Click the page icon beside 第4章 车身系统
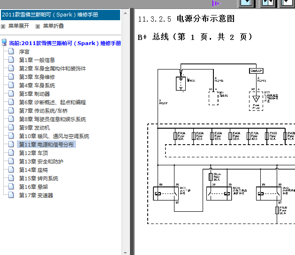This screenshot has height=255, width=295. point(11,85)
